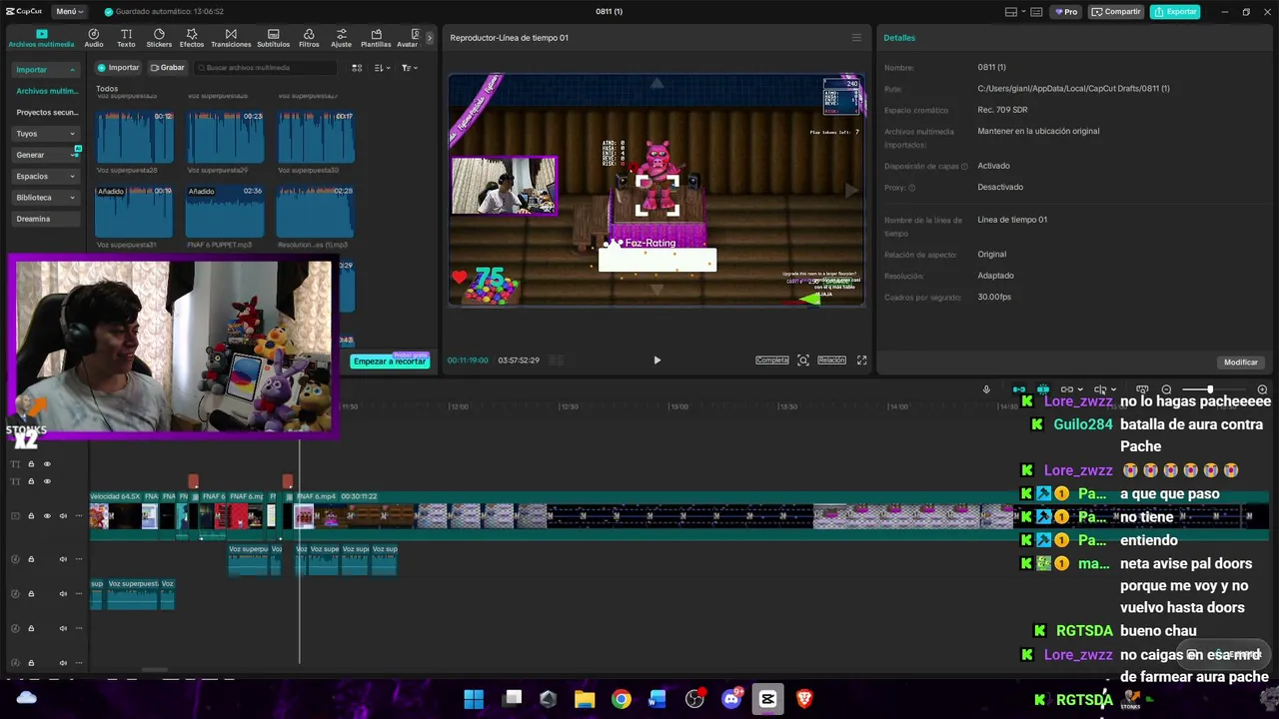Screen dimensions: 1279x719
Task: Open the Reproductor panel hamburger menu
Action: [x=856, y=38]
